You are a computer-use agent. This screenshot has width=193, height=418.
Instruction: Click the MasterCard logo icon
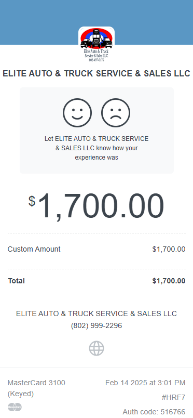point(15,407)
